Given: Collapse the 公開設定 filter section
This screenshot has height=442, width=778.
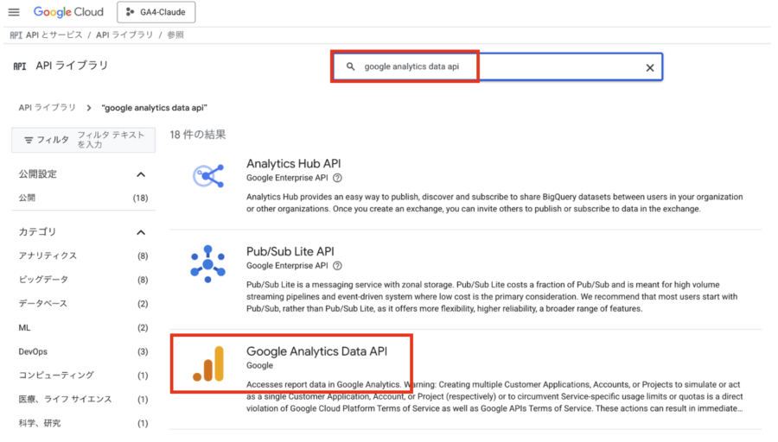Looking at the screenshot, I should tap(141, 174).
